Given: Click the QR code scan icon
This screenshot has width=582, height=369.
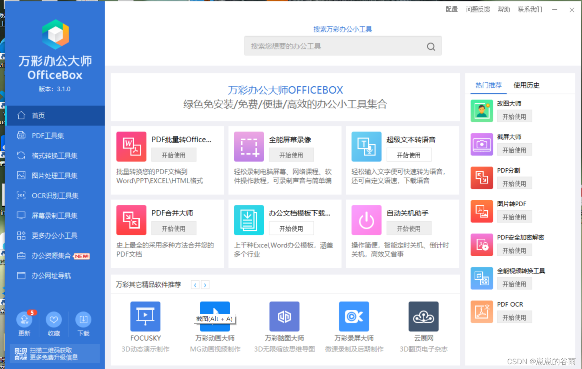Looking at the screenshot, I should [20, 354].
